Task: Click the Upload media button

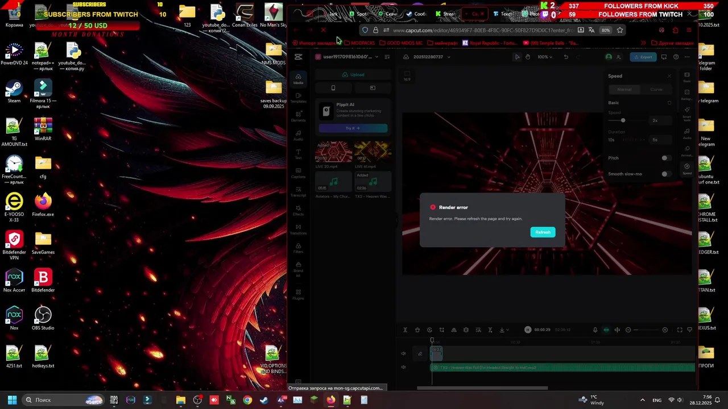Action: (353, 74)
